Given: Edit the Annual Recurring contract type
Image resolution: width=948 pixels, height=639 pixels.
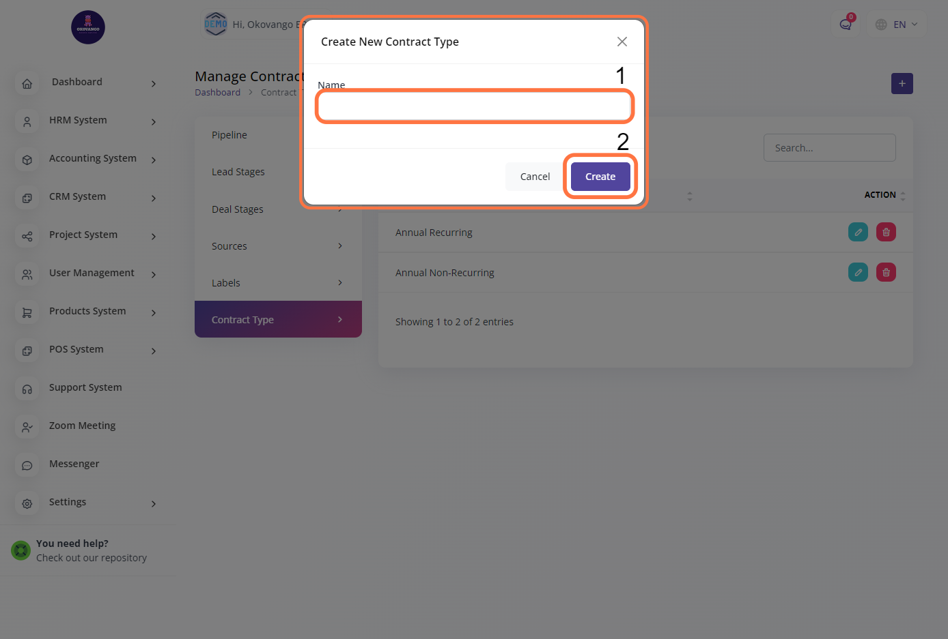Looking at the screenshot, I should coord(858,232).
